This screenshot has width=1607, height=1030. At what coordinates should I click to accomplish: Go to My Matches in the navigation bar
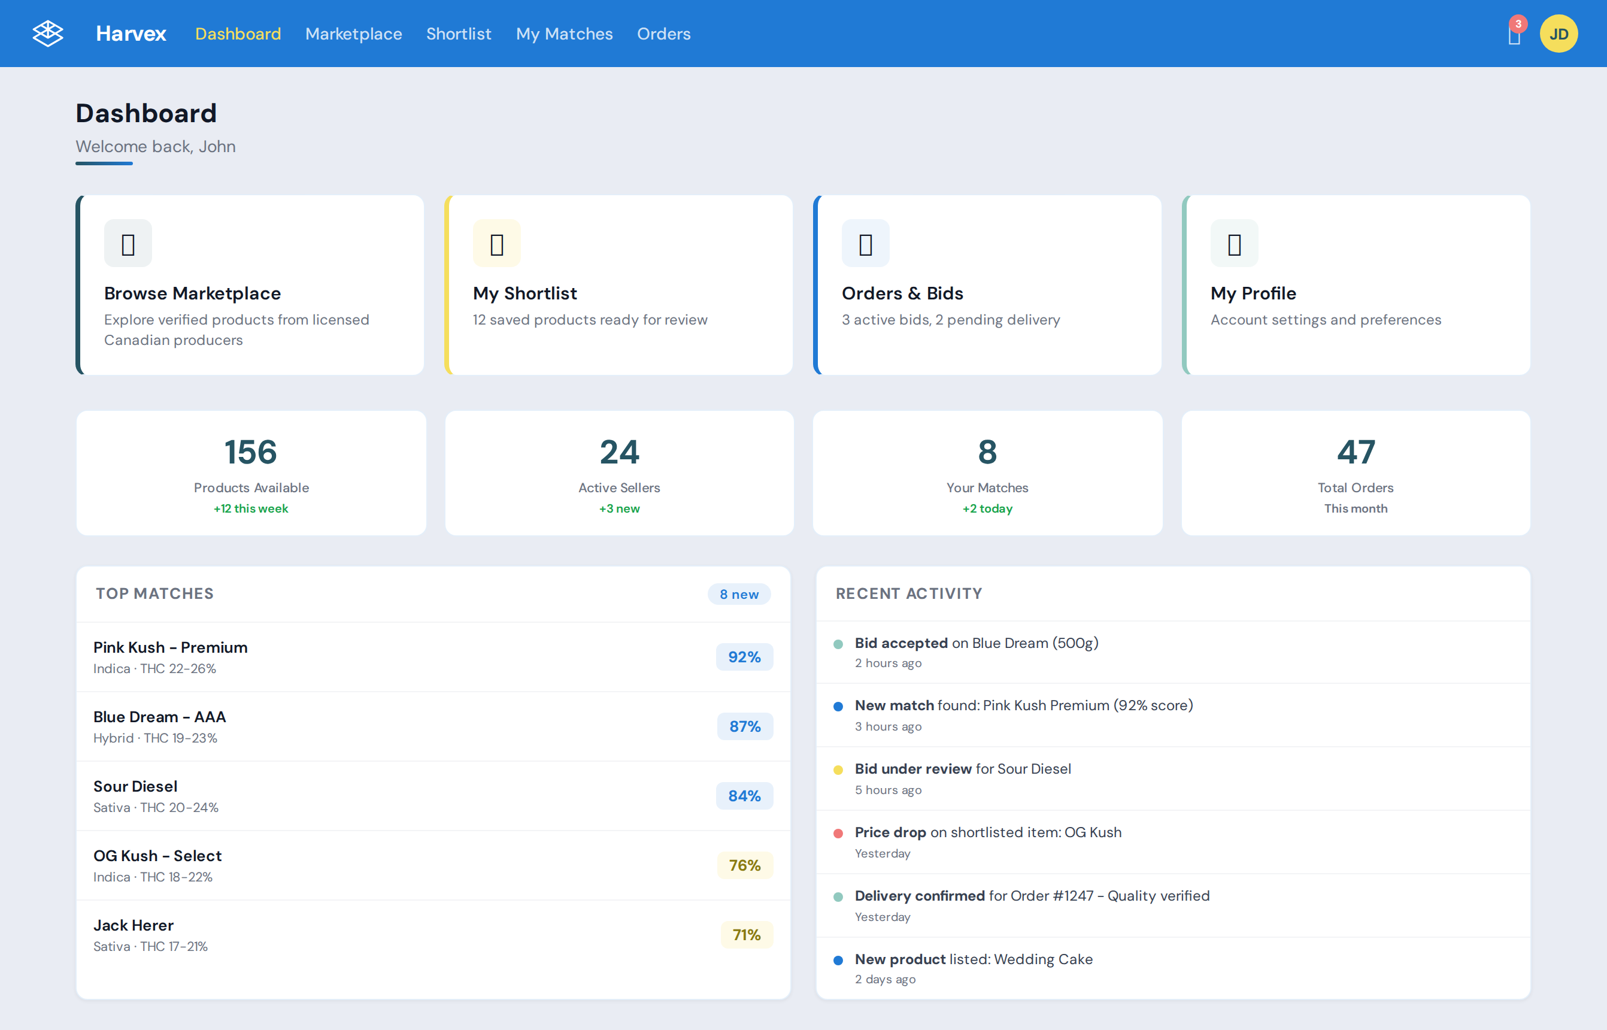565,34
